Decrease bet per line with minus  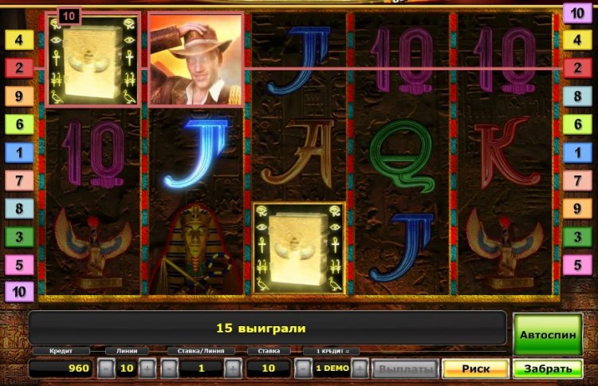coord(170,368)
